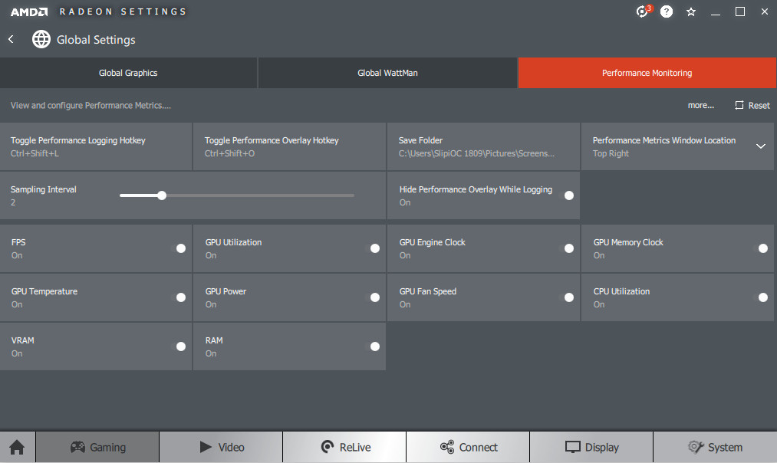Open the help question mark icon

tap(667, 11)
